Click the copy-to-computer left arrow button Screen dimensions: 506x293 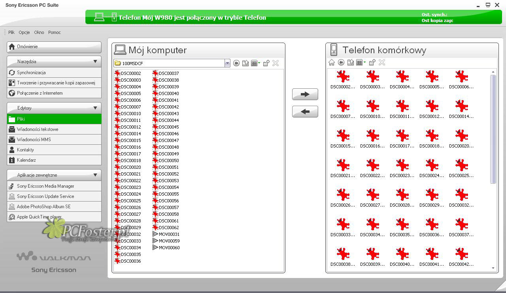305,112
